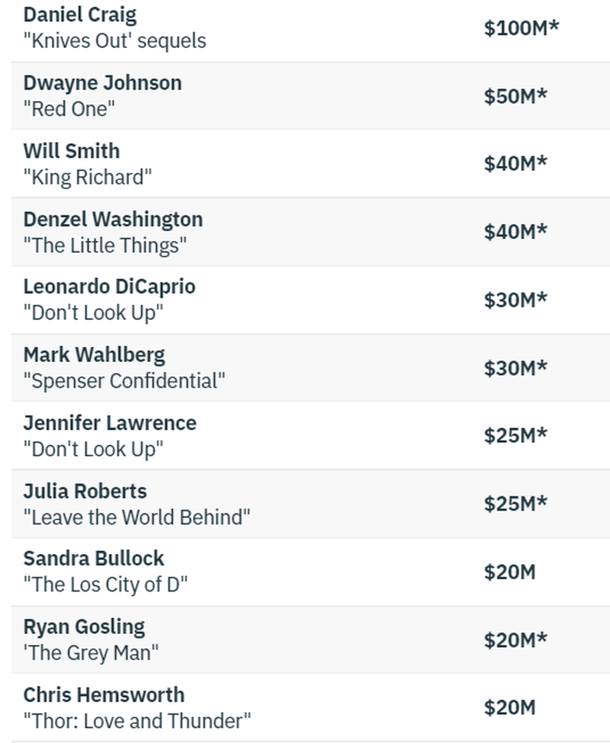Select "Leave the World Behind" title
This screenshot has height=743, width=610.
coord(137,517)
